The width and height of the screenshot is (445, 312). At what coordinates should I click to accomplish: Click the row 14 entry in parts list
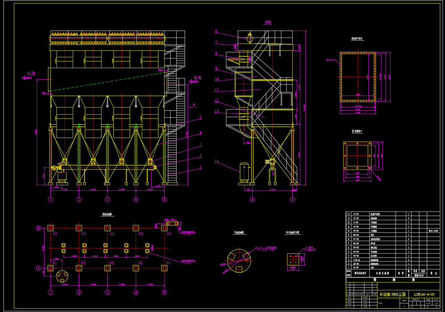(393, 214)
